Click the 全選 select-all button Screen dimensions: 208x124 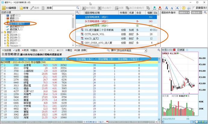coord(17,50)
